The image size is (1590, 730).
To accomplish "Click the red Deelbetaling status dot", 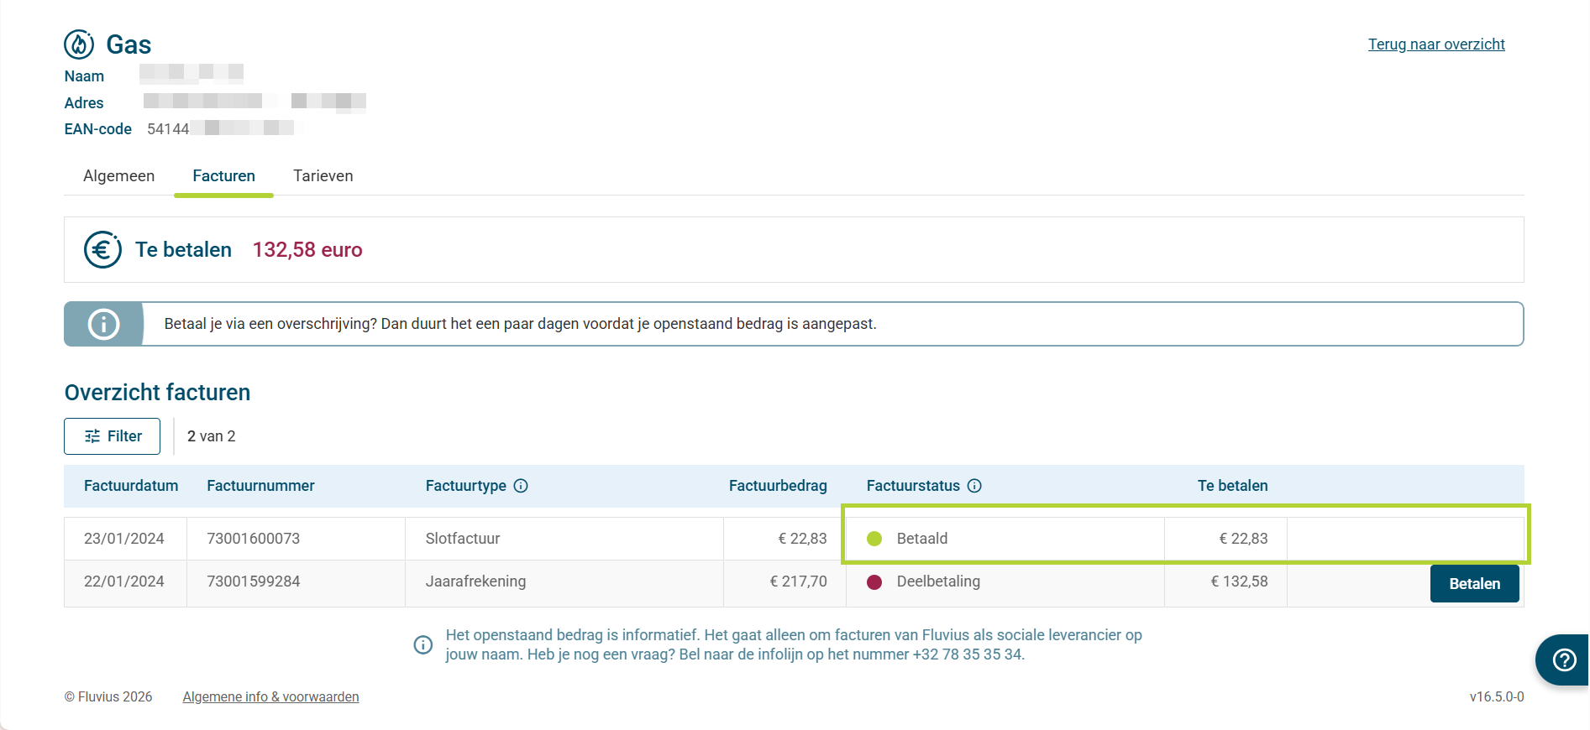I will (x=874, y=582).
